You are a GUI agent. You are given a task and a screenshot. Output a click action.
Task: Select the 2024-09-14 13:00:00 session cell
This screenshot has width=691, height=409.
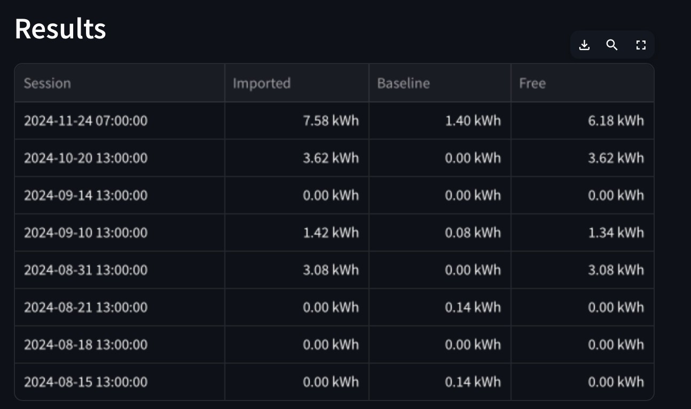(x=120, y=195)
